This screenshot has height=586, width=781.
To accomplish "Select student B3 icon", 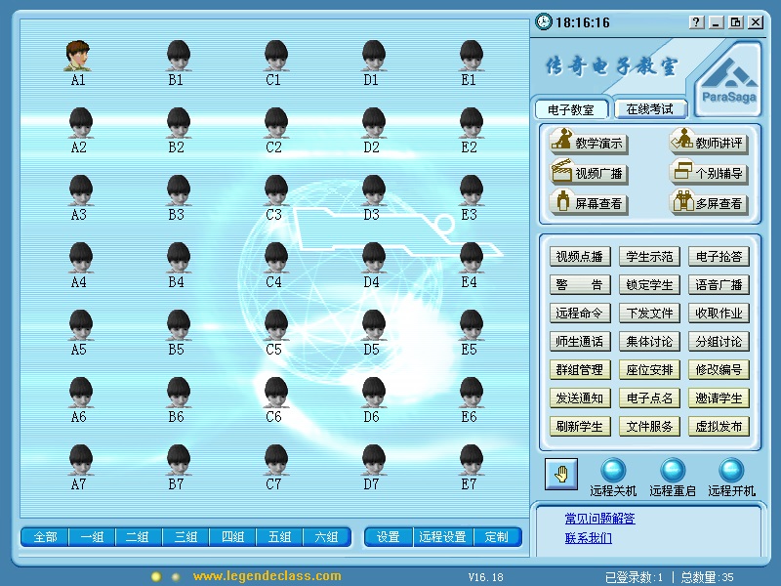I will 178,190.
